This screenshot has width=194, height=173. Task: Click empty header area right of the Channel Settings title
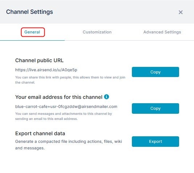115,12
